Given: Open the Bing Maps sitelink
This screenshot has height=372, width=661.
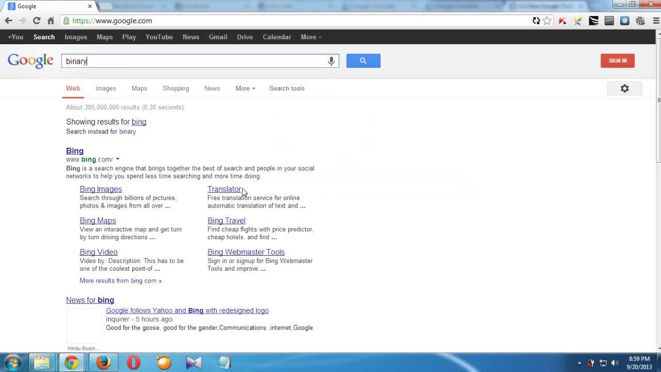Looking at the screenshot, I should [x=98, y=221].
